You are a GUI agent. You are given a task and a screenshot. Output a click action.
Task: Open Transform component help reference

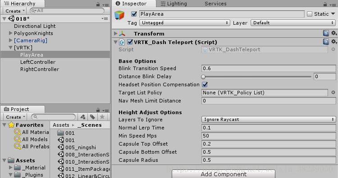coord(326,33)
